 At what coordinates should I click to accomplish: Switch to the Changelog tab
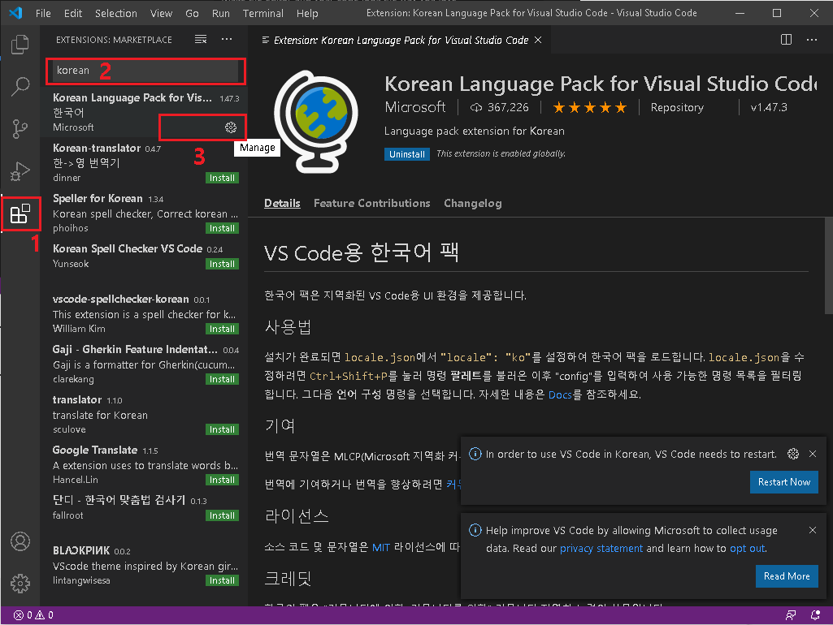473,203
